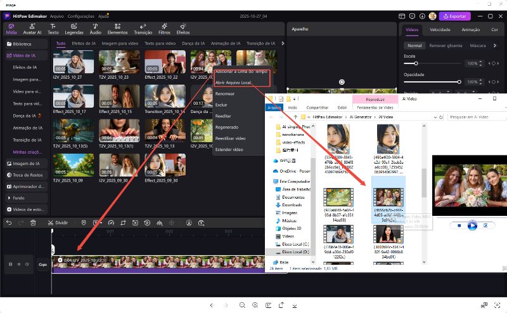The height and width of the screenshot is (313, 507).
Task: Select Renomear in context menu
Action: (x=225, y=93)
